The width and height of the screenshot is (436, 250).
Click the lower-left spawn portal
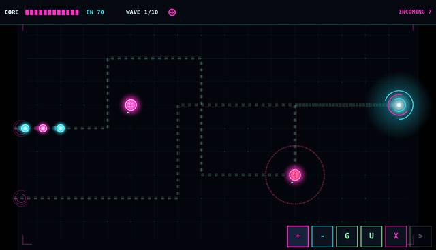coord(21,198)
